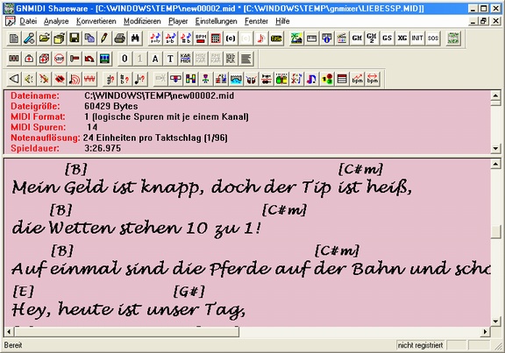505x353 pixels.
Task: Open the Player menu
Action: tap(178, 21)
